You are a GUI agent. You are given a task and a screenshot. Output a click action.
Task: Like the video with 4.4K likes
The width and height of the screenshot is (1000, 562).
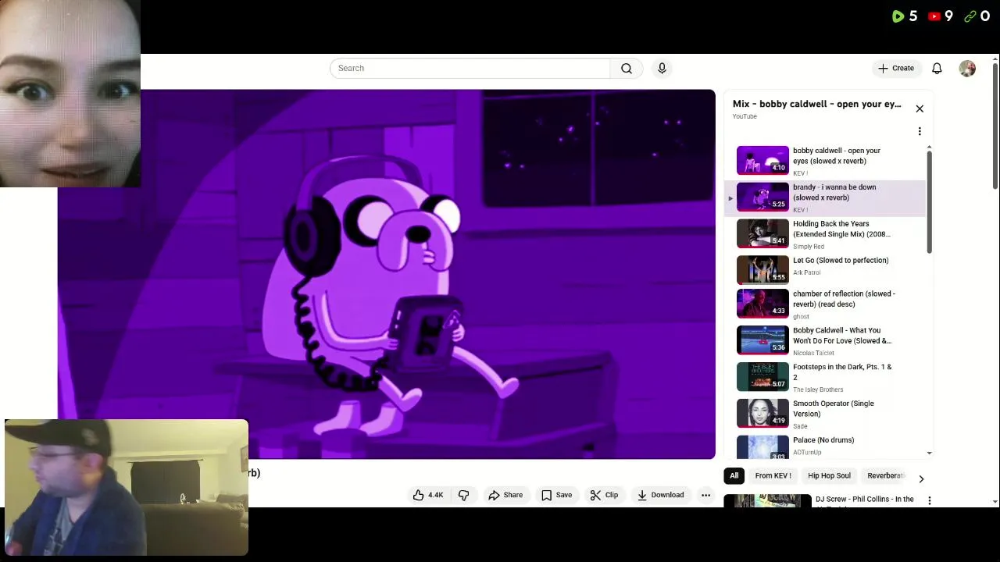click(428, 495)
